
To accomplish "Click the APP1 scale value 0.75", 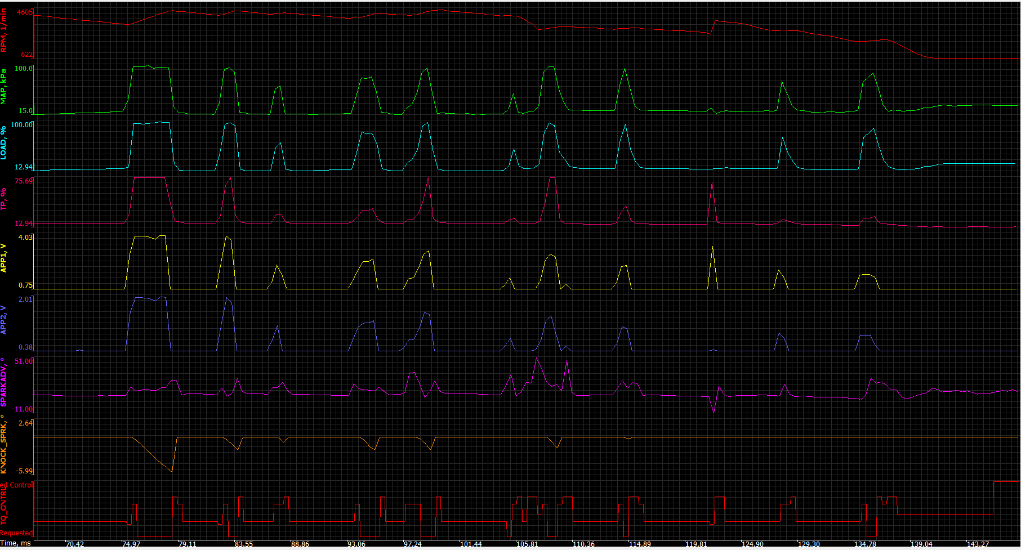I will click(x=26, y=285).
